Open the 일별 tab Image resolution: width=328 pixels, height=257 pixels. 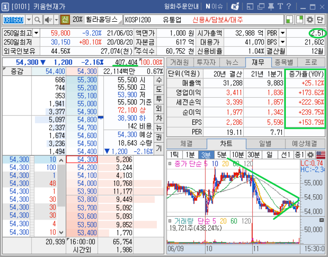266,144
